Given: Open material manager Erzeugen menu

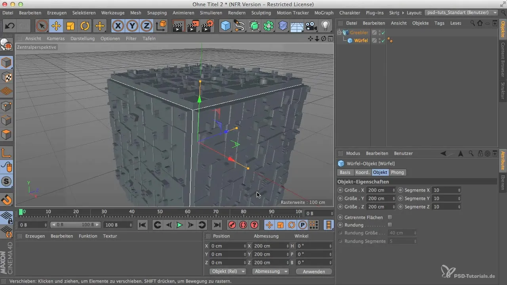Looking at the screenshot, I should point(34,236).
